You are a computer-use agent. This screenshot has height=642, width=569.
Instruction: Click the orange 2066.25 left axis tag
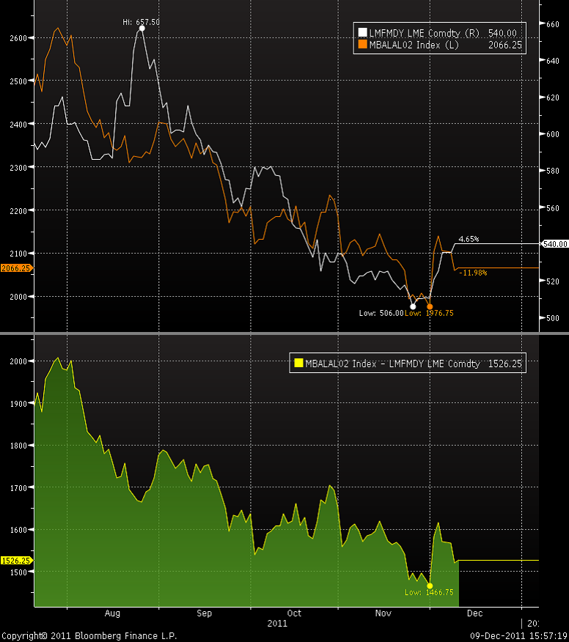[15, 268]
